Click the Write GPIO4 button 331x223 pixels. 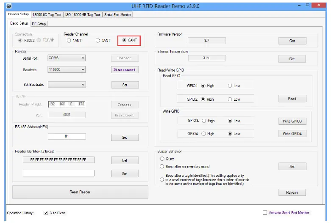click(x=292, y=134)
